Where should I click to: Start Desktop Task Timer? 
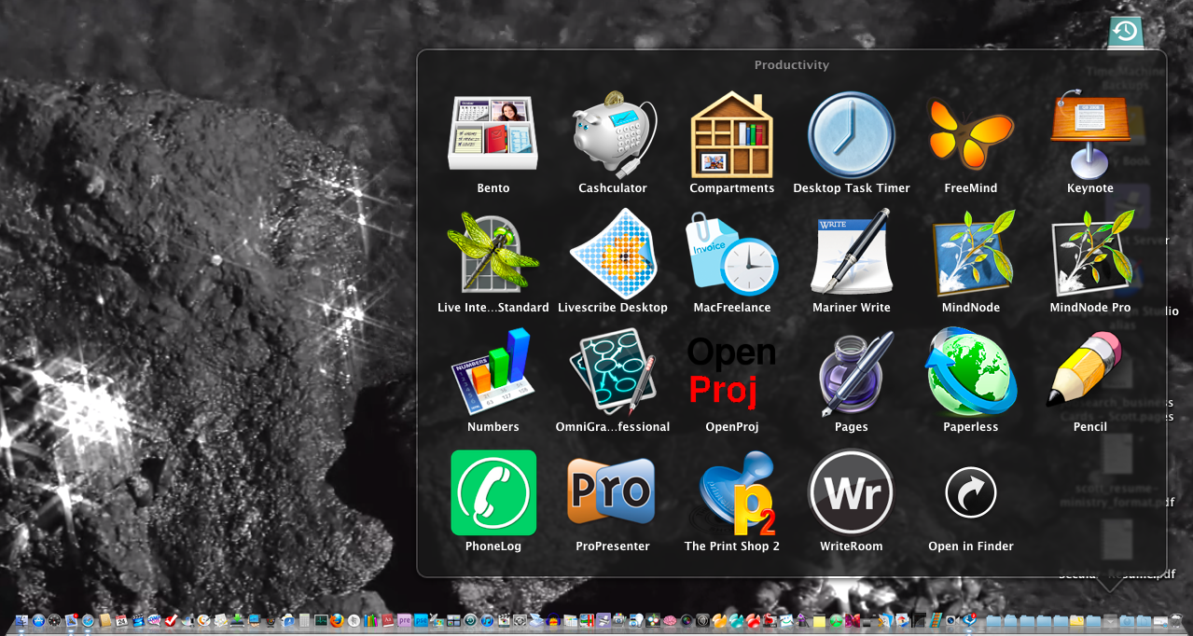(852, 134)
